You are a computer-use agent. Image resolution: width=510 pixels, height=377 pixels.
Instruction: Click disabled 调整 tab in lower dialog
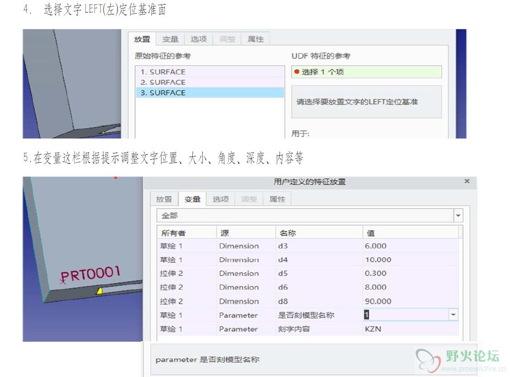click(x=249, y=199)
